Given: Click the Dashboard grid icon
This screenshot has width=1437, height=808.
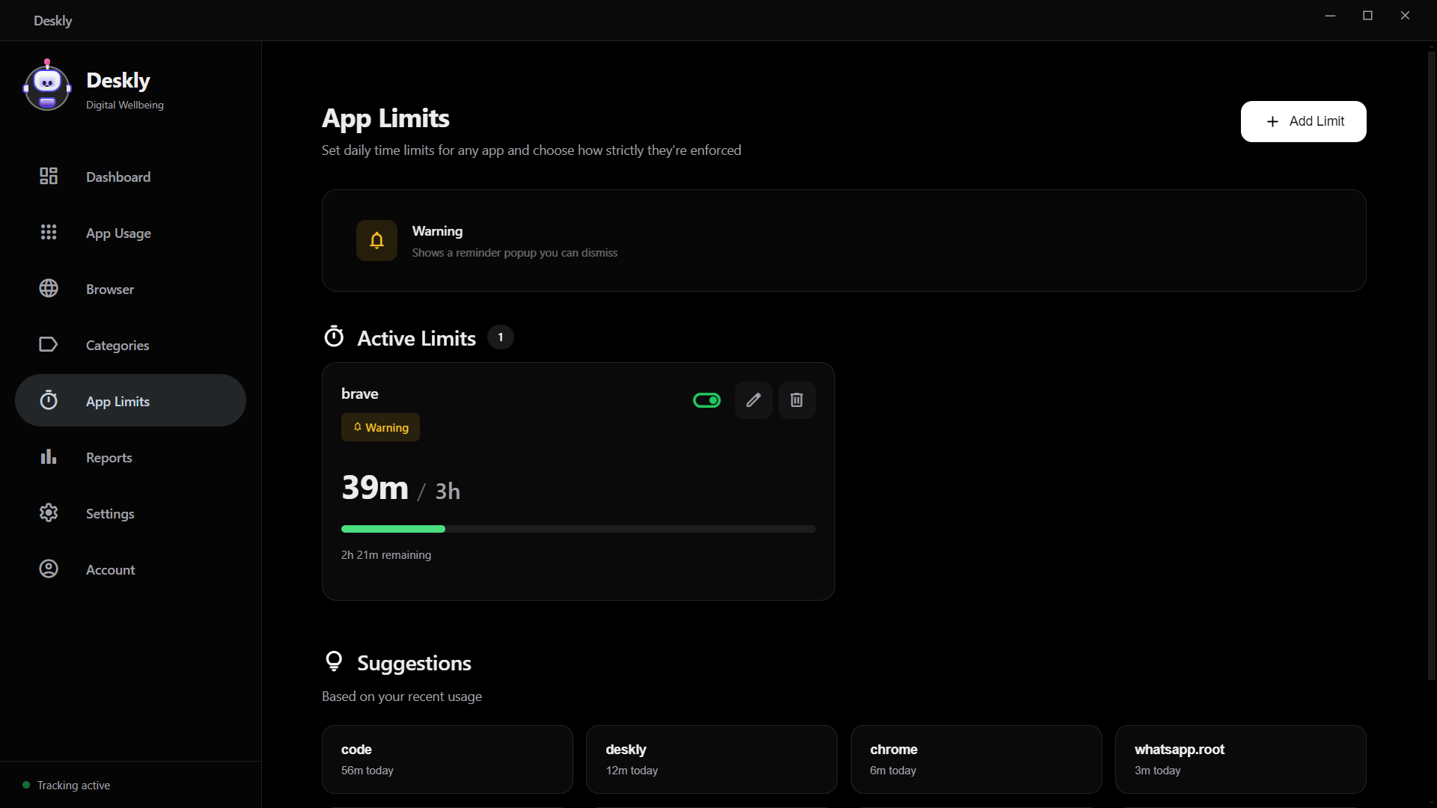Looking at the screenshot, I should (49, 177).
